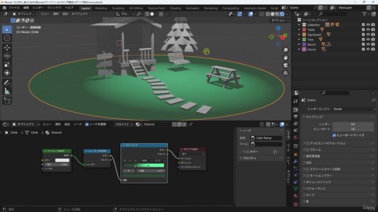The image size is (378, 212).
Task: Open the Material properties tab icon
Action: tap(296, 196)
